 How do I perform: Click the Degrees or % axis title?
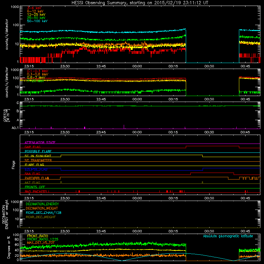(9, 247)
